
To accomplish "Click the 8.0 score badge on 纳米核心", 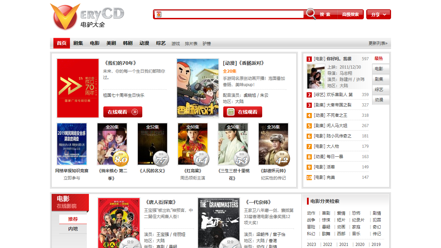I will point(121,159).
